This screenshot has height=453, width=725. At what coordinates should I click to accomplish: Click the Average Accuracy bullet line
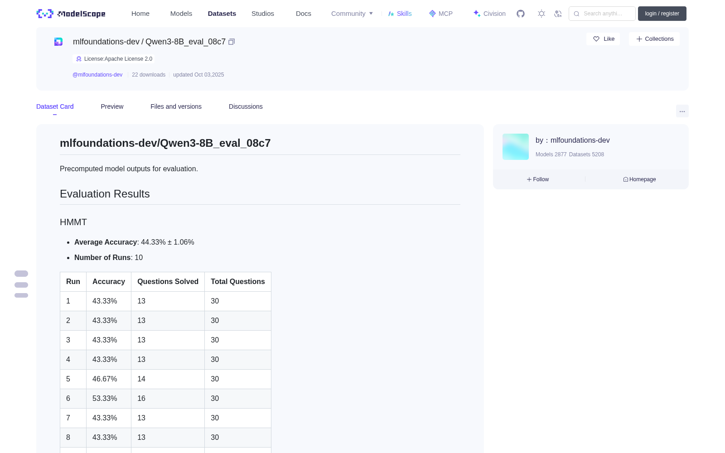pos(134,242)
